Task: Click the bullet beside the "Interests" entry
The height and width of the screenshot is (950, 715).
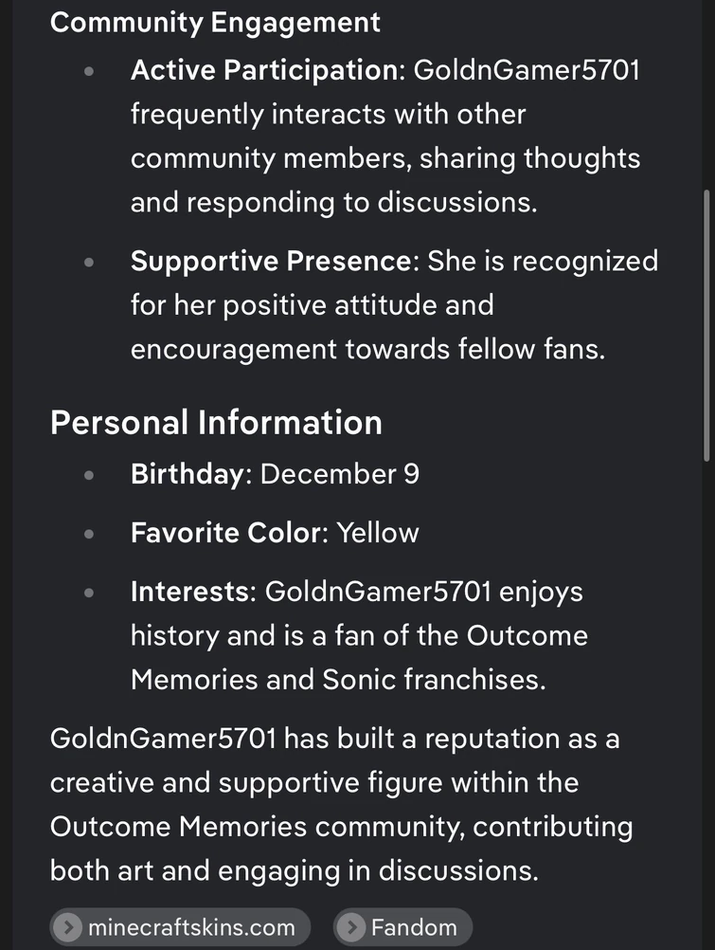Action: pos(88,592)
